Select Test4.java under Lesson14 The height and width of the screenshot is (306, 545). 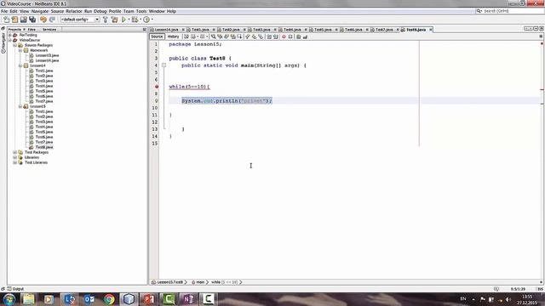(x=44, y=86)
